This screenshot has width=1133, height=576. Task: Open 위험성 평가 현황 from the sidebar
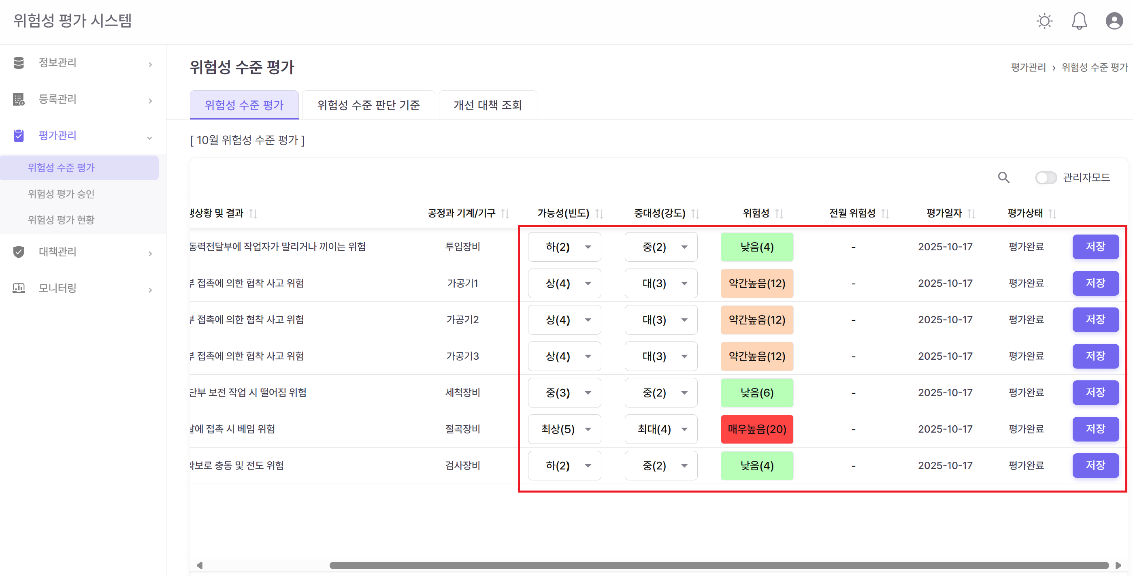point(62,219)
